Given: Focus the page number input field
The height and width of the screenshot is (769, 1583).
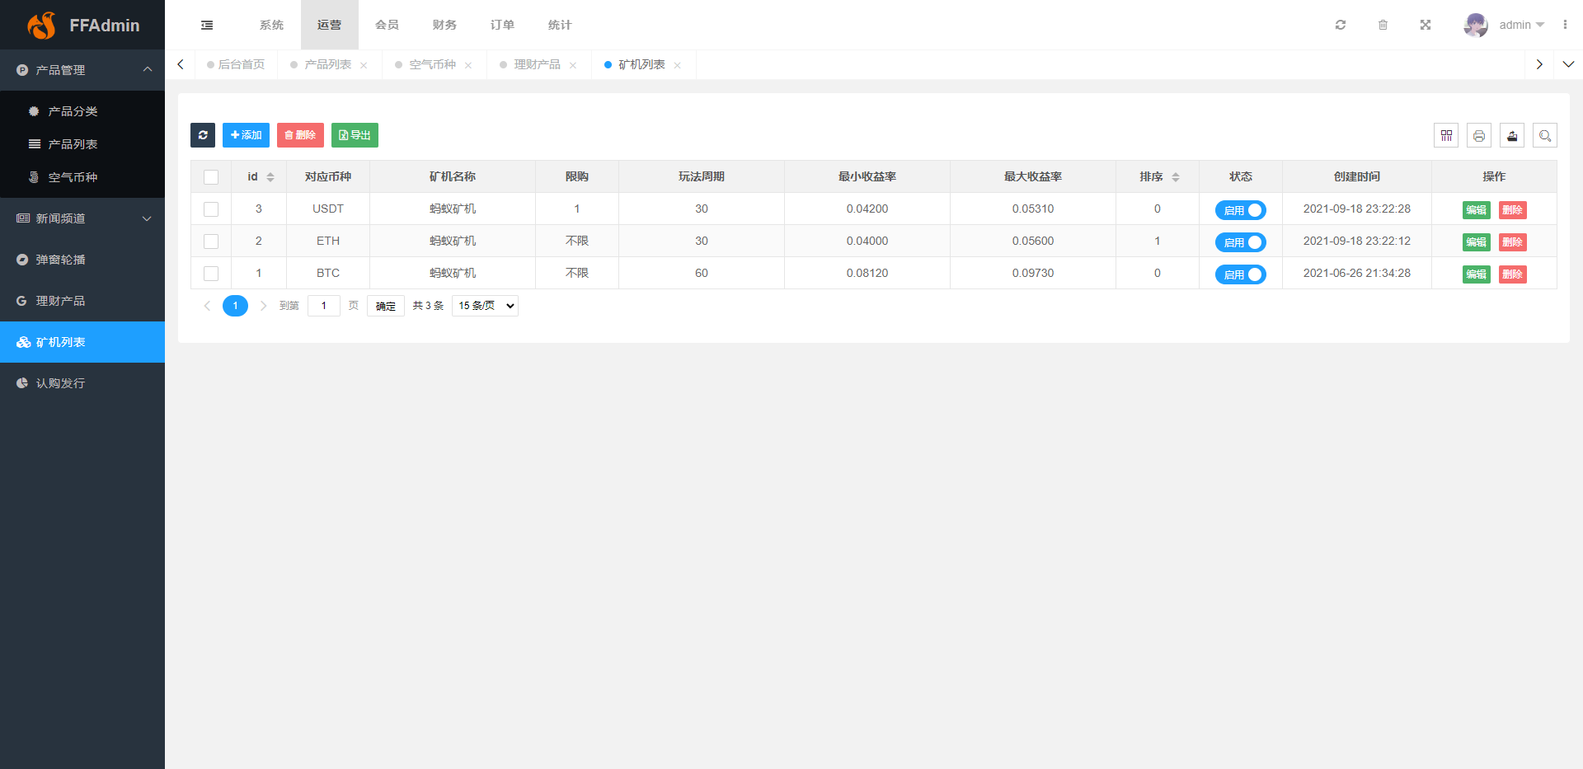Looking at the screenshot, I should click(x=324, y=306).
